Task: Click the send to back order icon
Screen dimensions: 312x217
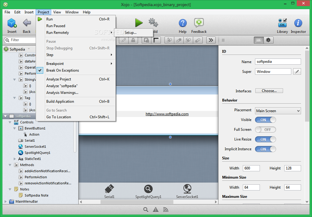Action: pyautogui.click(x=188, y=40)
